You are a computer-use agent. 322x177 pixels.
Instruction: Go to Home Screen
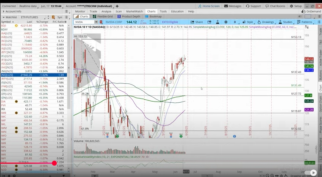coord(209,6)
